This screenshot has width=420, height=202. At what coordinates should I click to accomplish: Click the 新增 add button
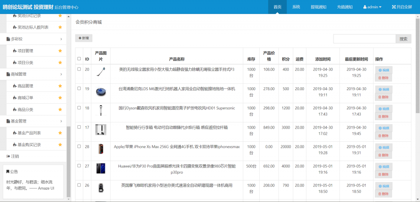(84, 38)
